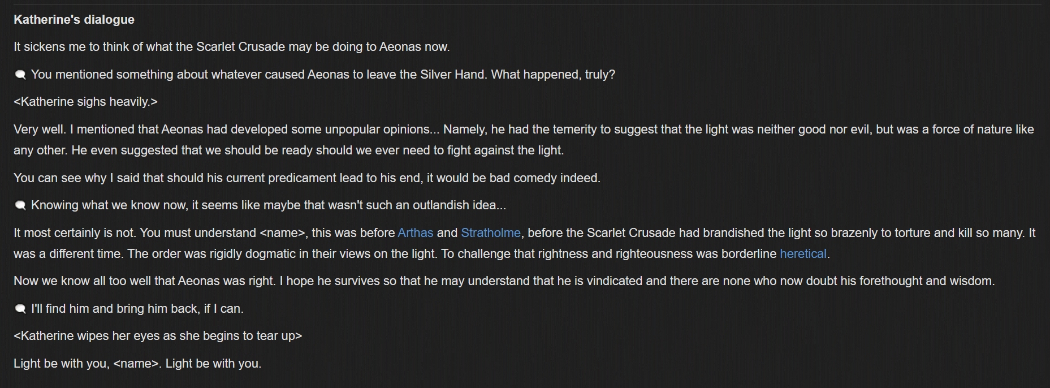
Task: Click the line "It sickens me to think"
Action: coord(231,46)
